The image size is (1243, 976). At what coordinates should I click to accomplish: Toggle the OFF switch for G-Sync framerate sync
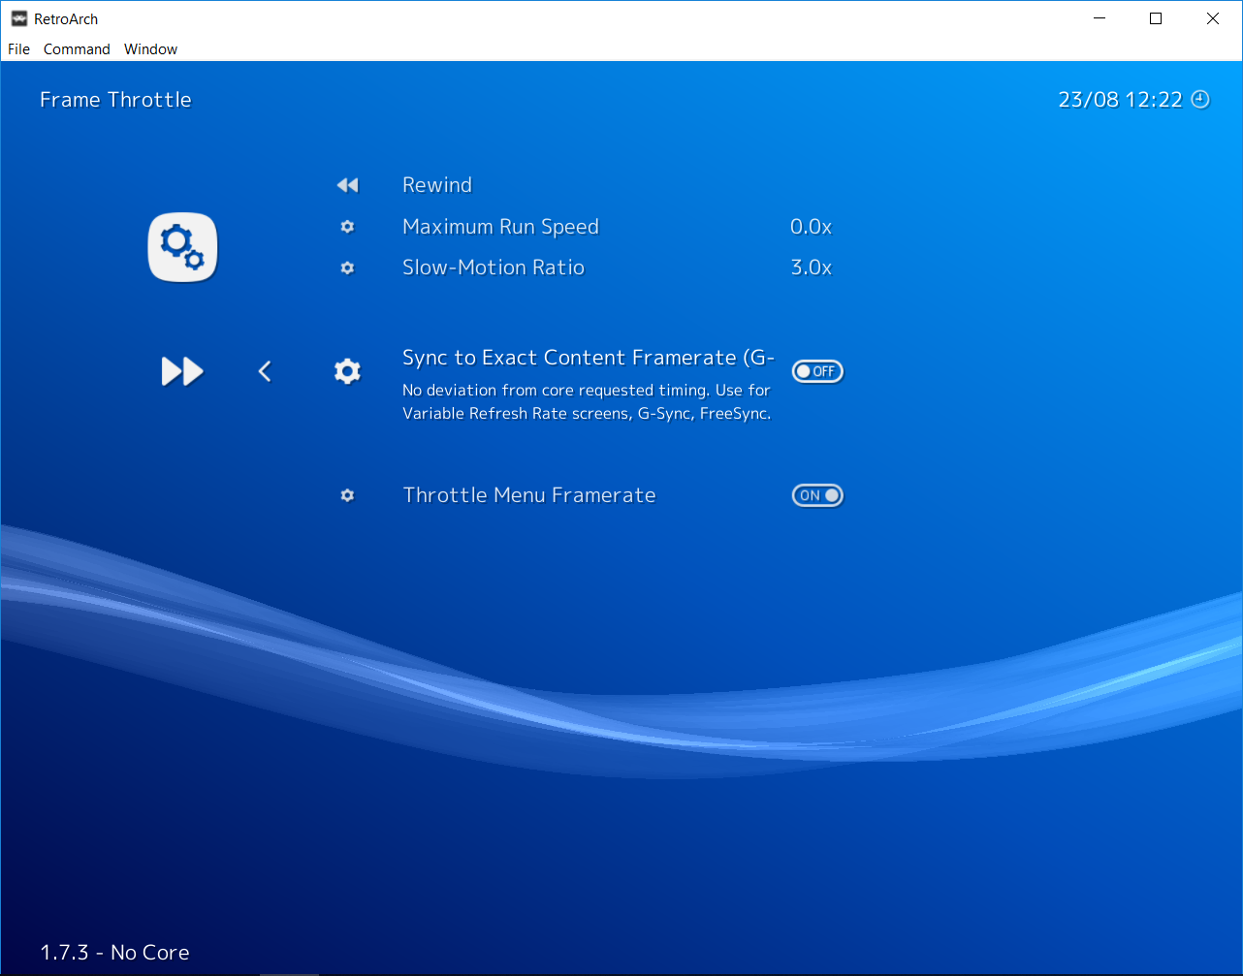[817, 370]
